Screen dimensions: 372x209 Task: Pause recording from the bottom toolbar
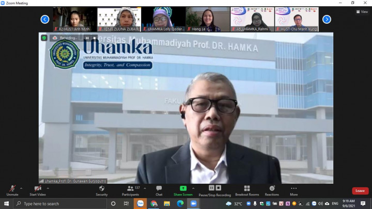(x=211, y=188)
